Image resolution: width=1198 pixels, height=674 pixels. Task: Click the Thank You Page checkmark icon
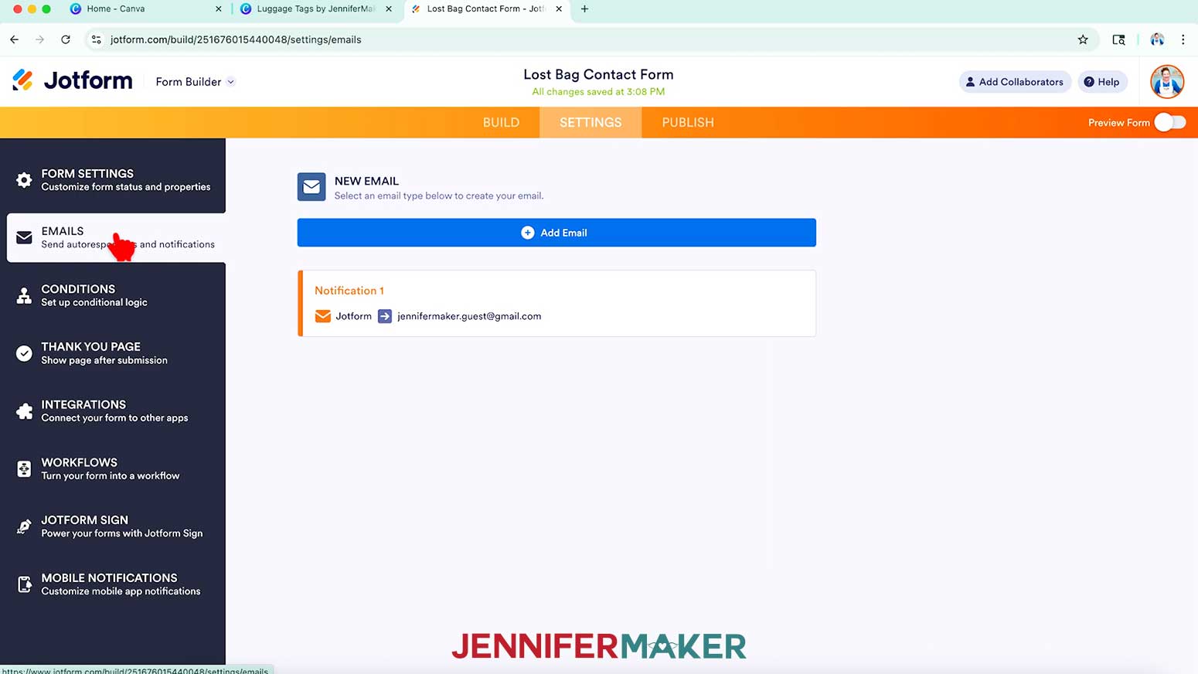click(x=24, y=353)
